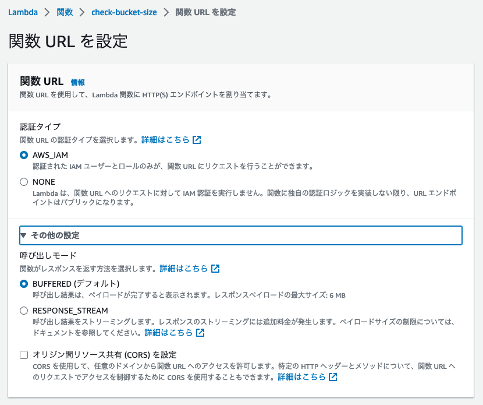Screen dimensions: 483x405
Task: Click external-link icon beside 認証タイプ 詳細はこちら
Action: 197,140
